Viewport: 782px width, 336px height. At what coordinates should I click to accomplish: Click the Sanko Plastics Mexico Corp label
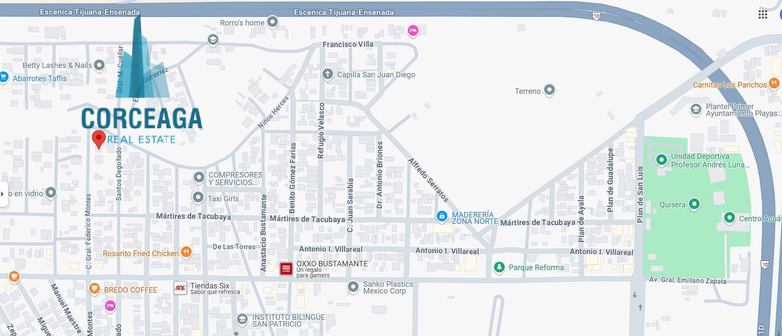(x=388, y=288)
